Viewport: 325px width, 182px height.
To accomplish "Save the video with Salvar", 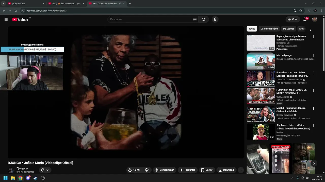I will tap(207, 170).
